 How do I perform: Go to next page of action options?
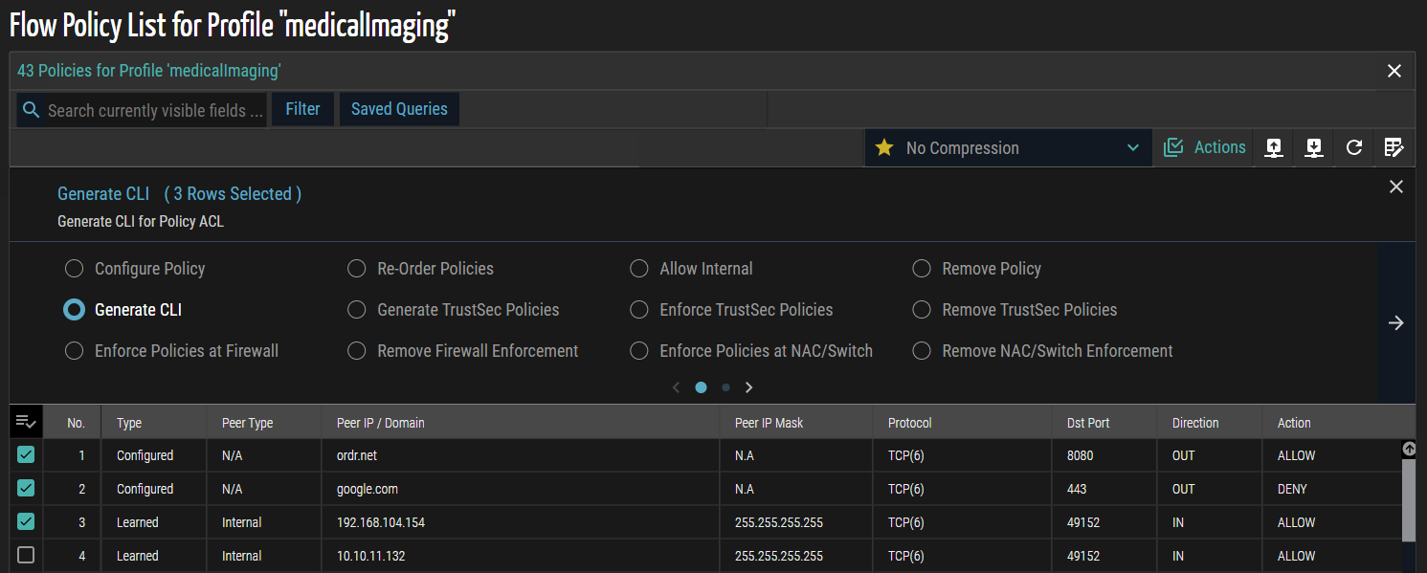tap(749, 387)
